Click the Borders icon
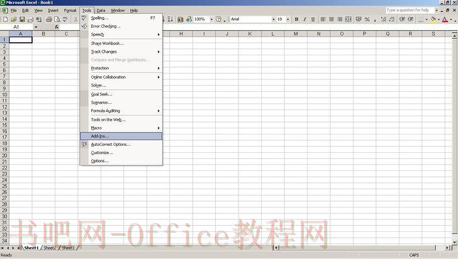 [x=421, y=19]
